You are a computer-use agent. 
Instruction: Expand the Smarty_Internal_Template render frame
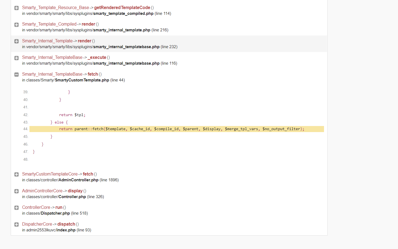click(x=17, y=41)
